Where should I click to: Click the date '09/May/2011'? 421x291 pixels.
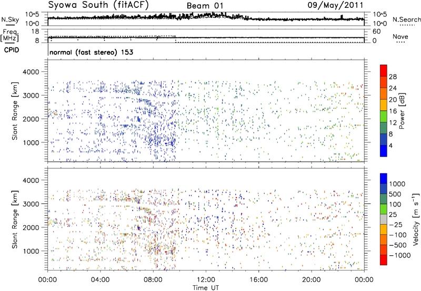click(x=335, y=5)
